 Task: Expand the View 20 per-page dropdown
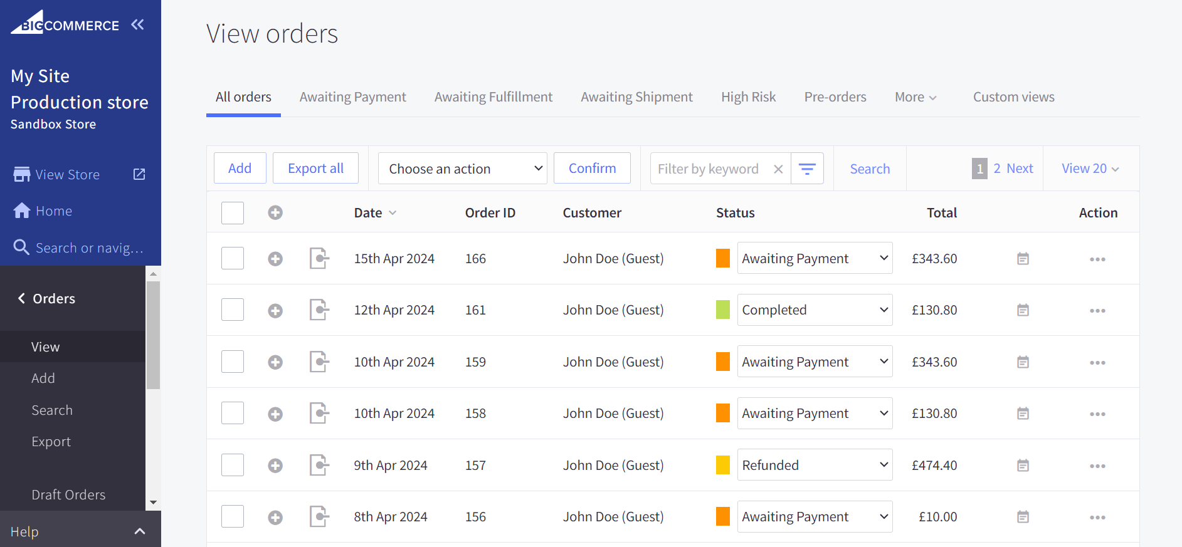pos(1090,169)
